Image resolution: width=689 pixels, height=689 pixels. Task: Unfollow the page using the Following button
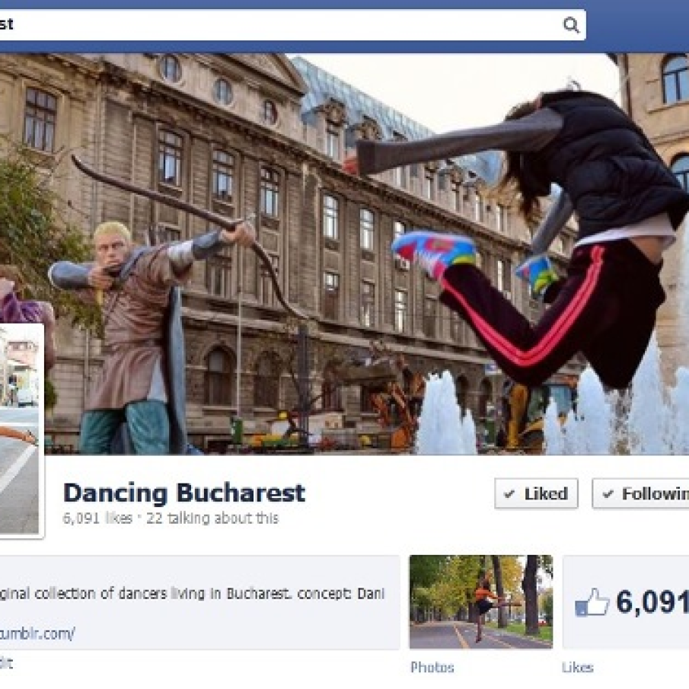pyautogui.click(x=647, y=494)
